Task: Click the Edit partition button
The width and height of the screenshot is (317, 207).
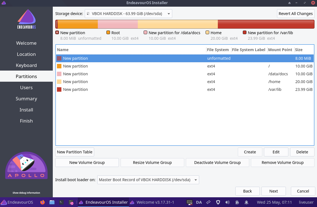Action: tap(276, 152)
